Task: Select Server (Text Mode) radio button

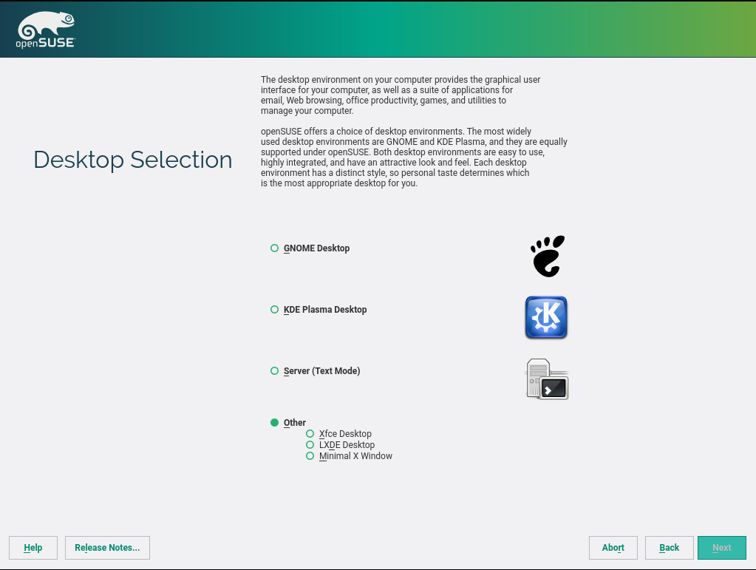Action: pos(275,371)
